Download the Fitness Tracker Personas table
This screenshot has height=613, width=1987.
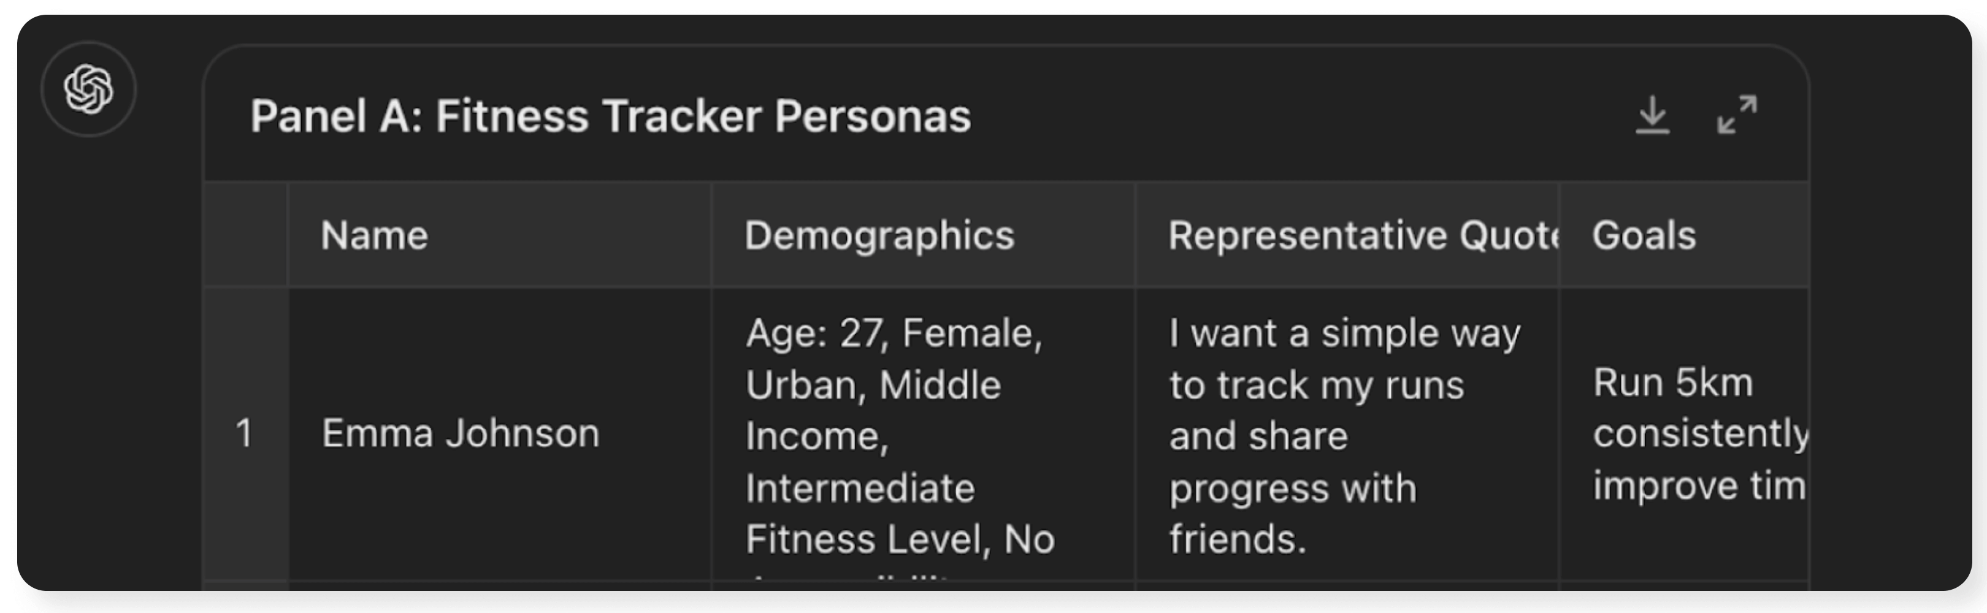(1652, 115)
